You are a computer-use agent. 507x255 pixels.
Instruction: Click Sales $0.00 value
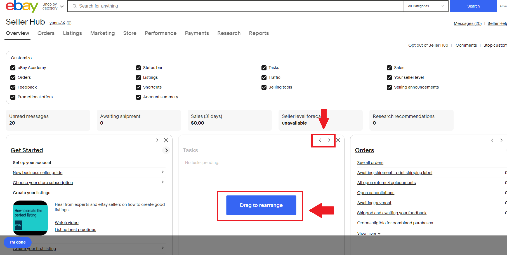[x=197, y=123]
